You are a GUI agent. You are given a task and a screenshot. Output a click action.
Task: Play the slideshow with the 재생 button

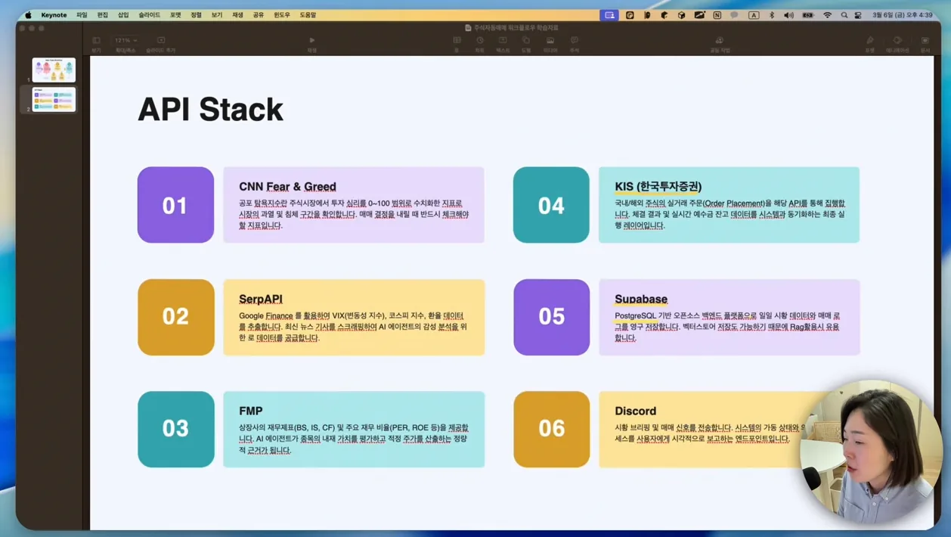point(312,43)
